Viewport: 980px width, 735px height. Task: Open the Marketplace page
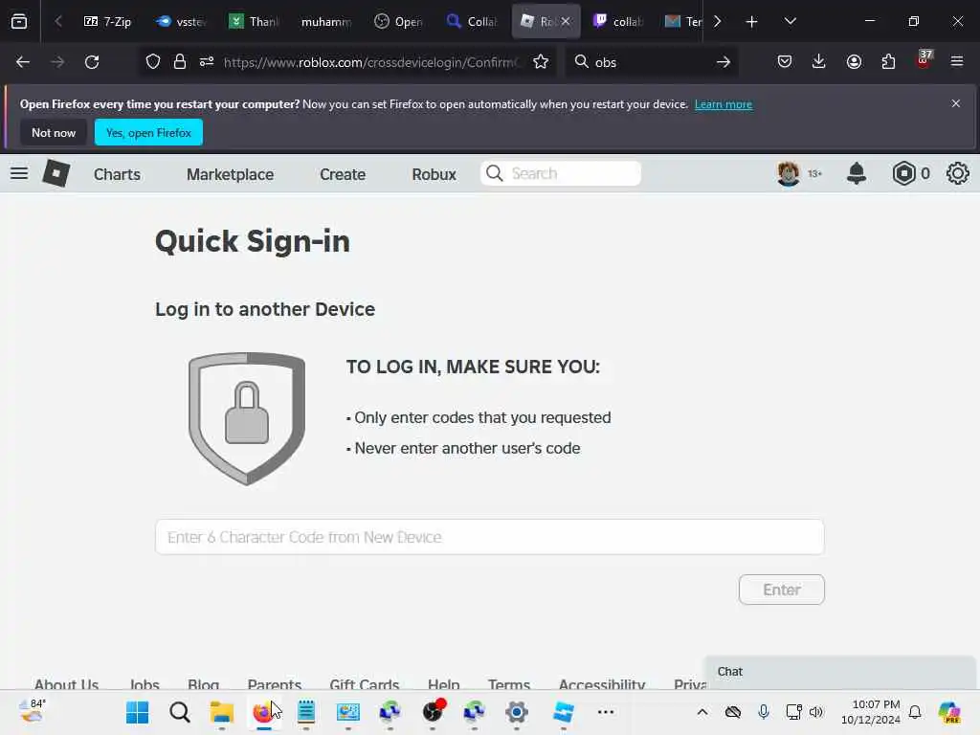pos(230,174)
